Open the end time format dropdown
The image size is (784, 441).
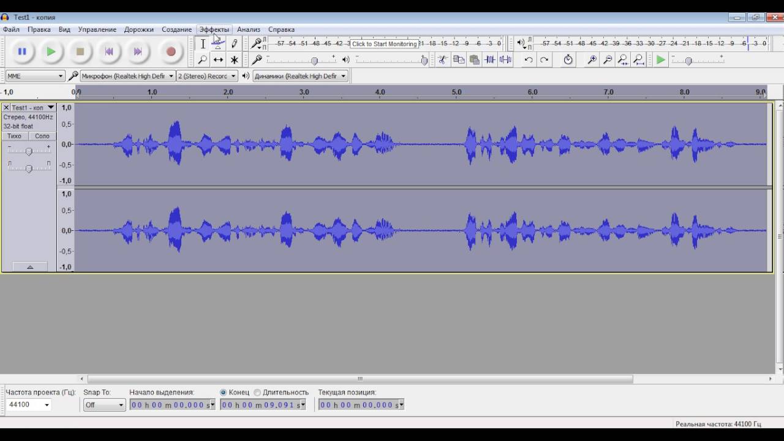pos(303,405)
